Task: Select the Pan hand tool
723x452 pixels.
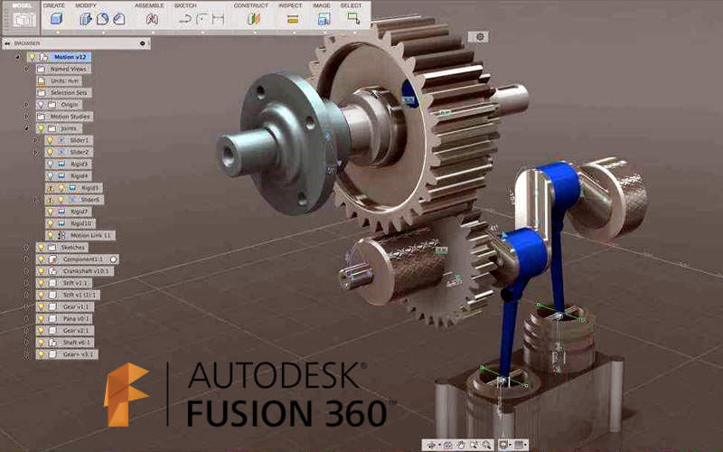Action: click(461, 445)
